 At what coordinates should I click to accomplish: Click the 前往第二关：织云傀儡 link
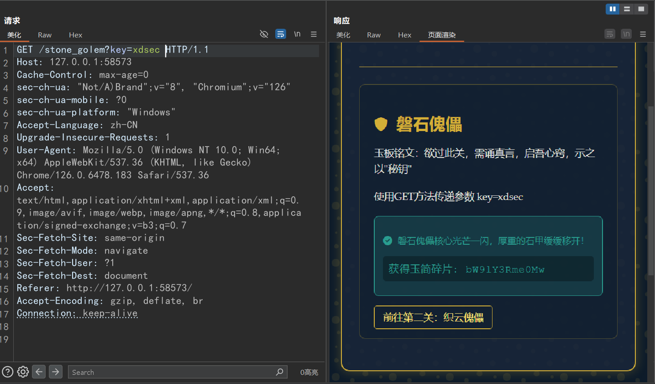(433, 317)
